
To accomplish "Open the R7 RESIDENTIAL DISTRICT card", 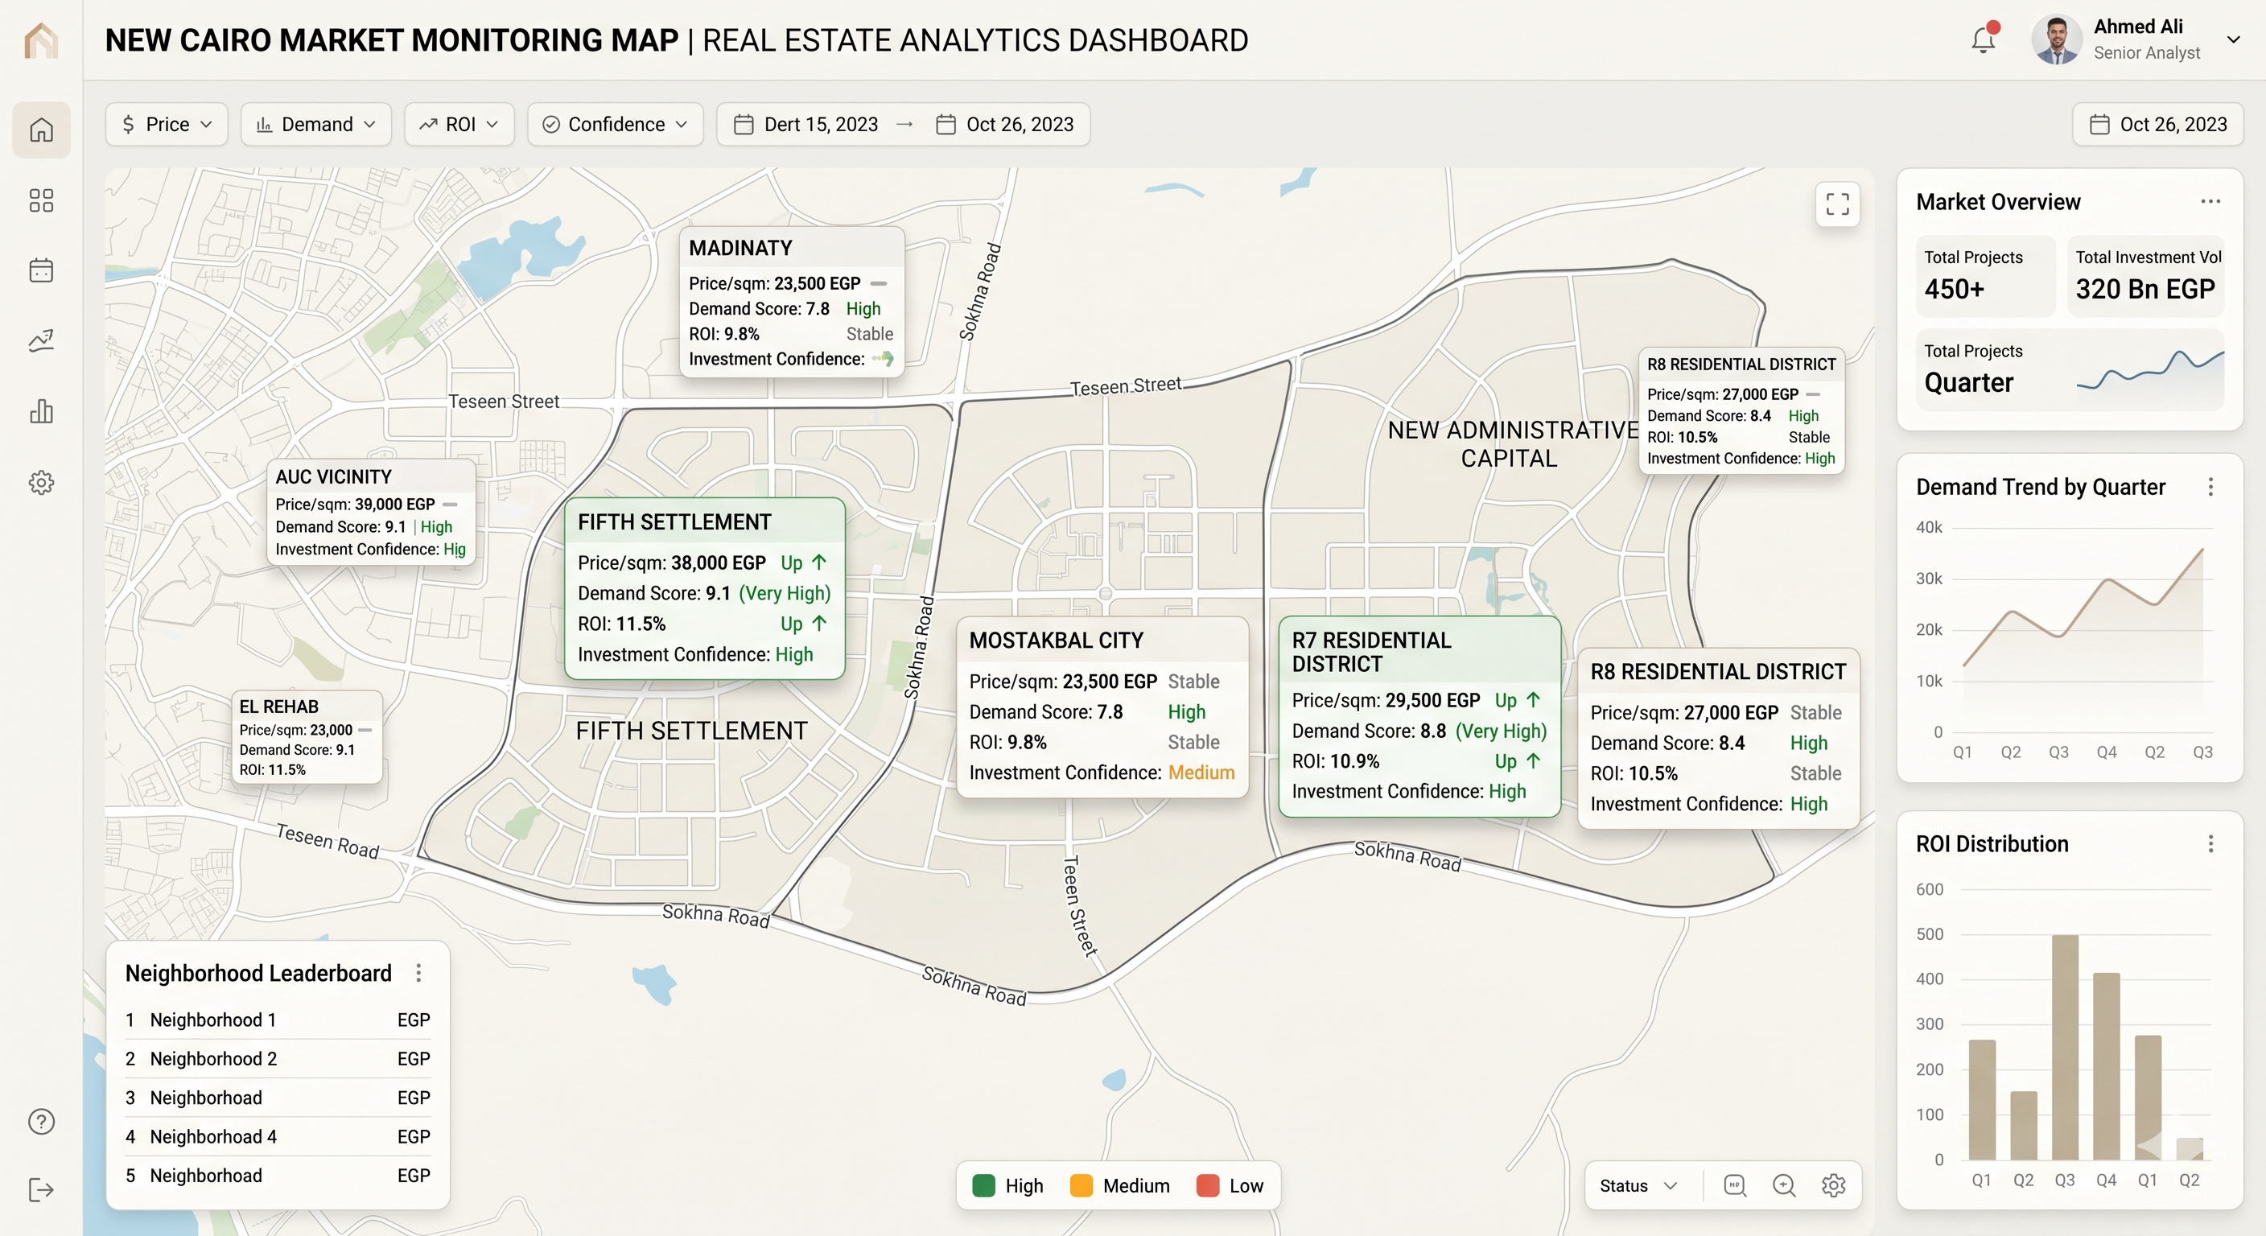I will tap(1419, 716).
